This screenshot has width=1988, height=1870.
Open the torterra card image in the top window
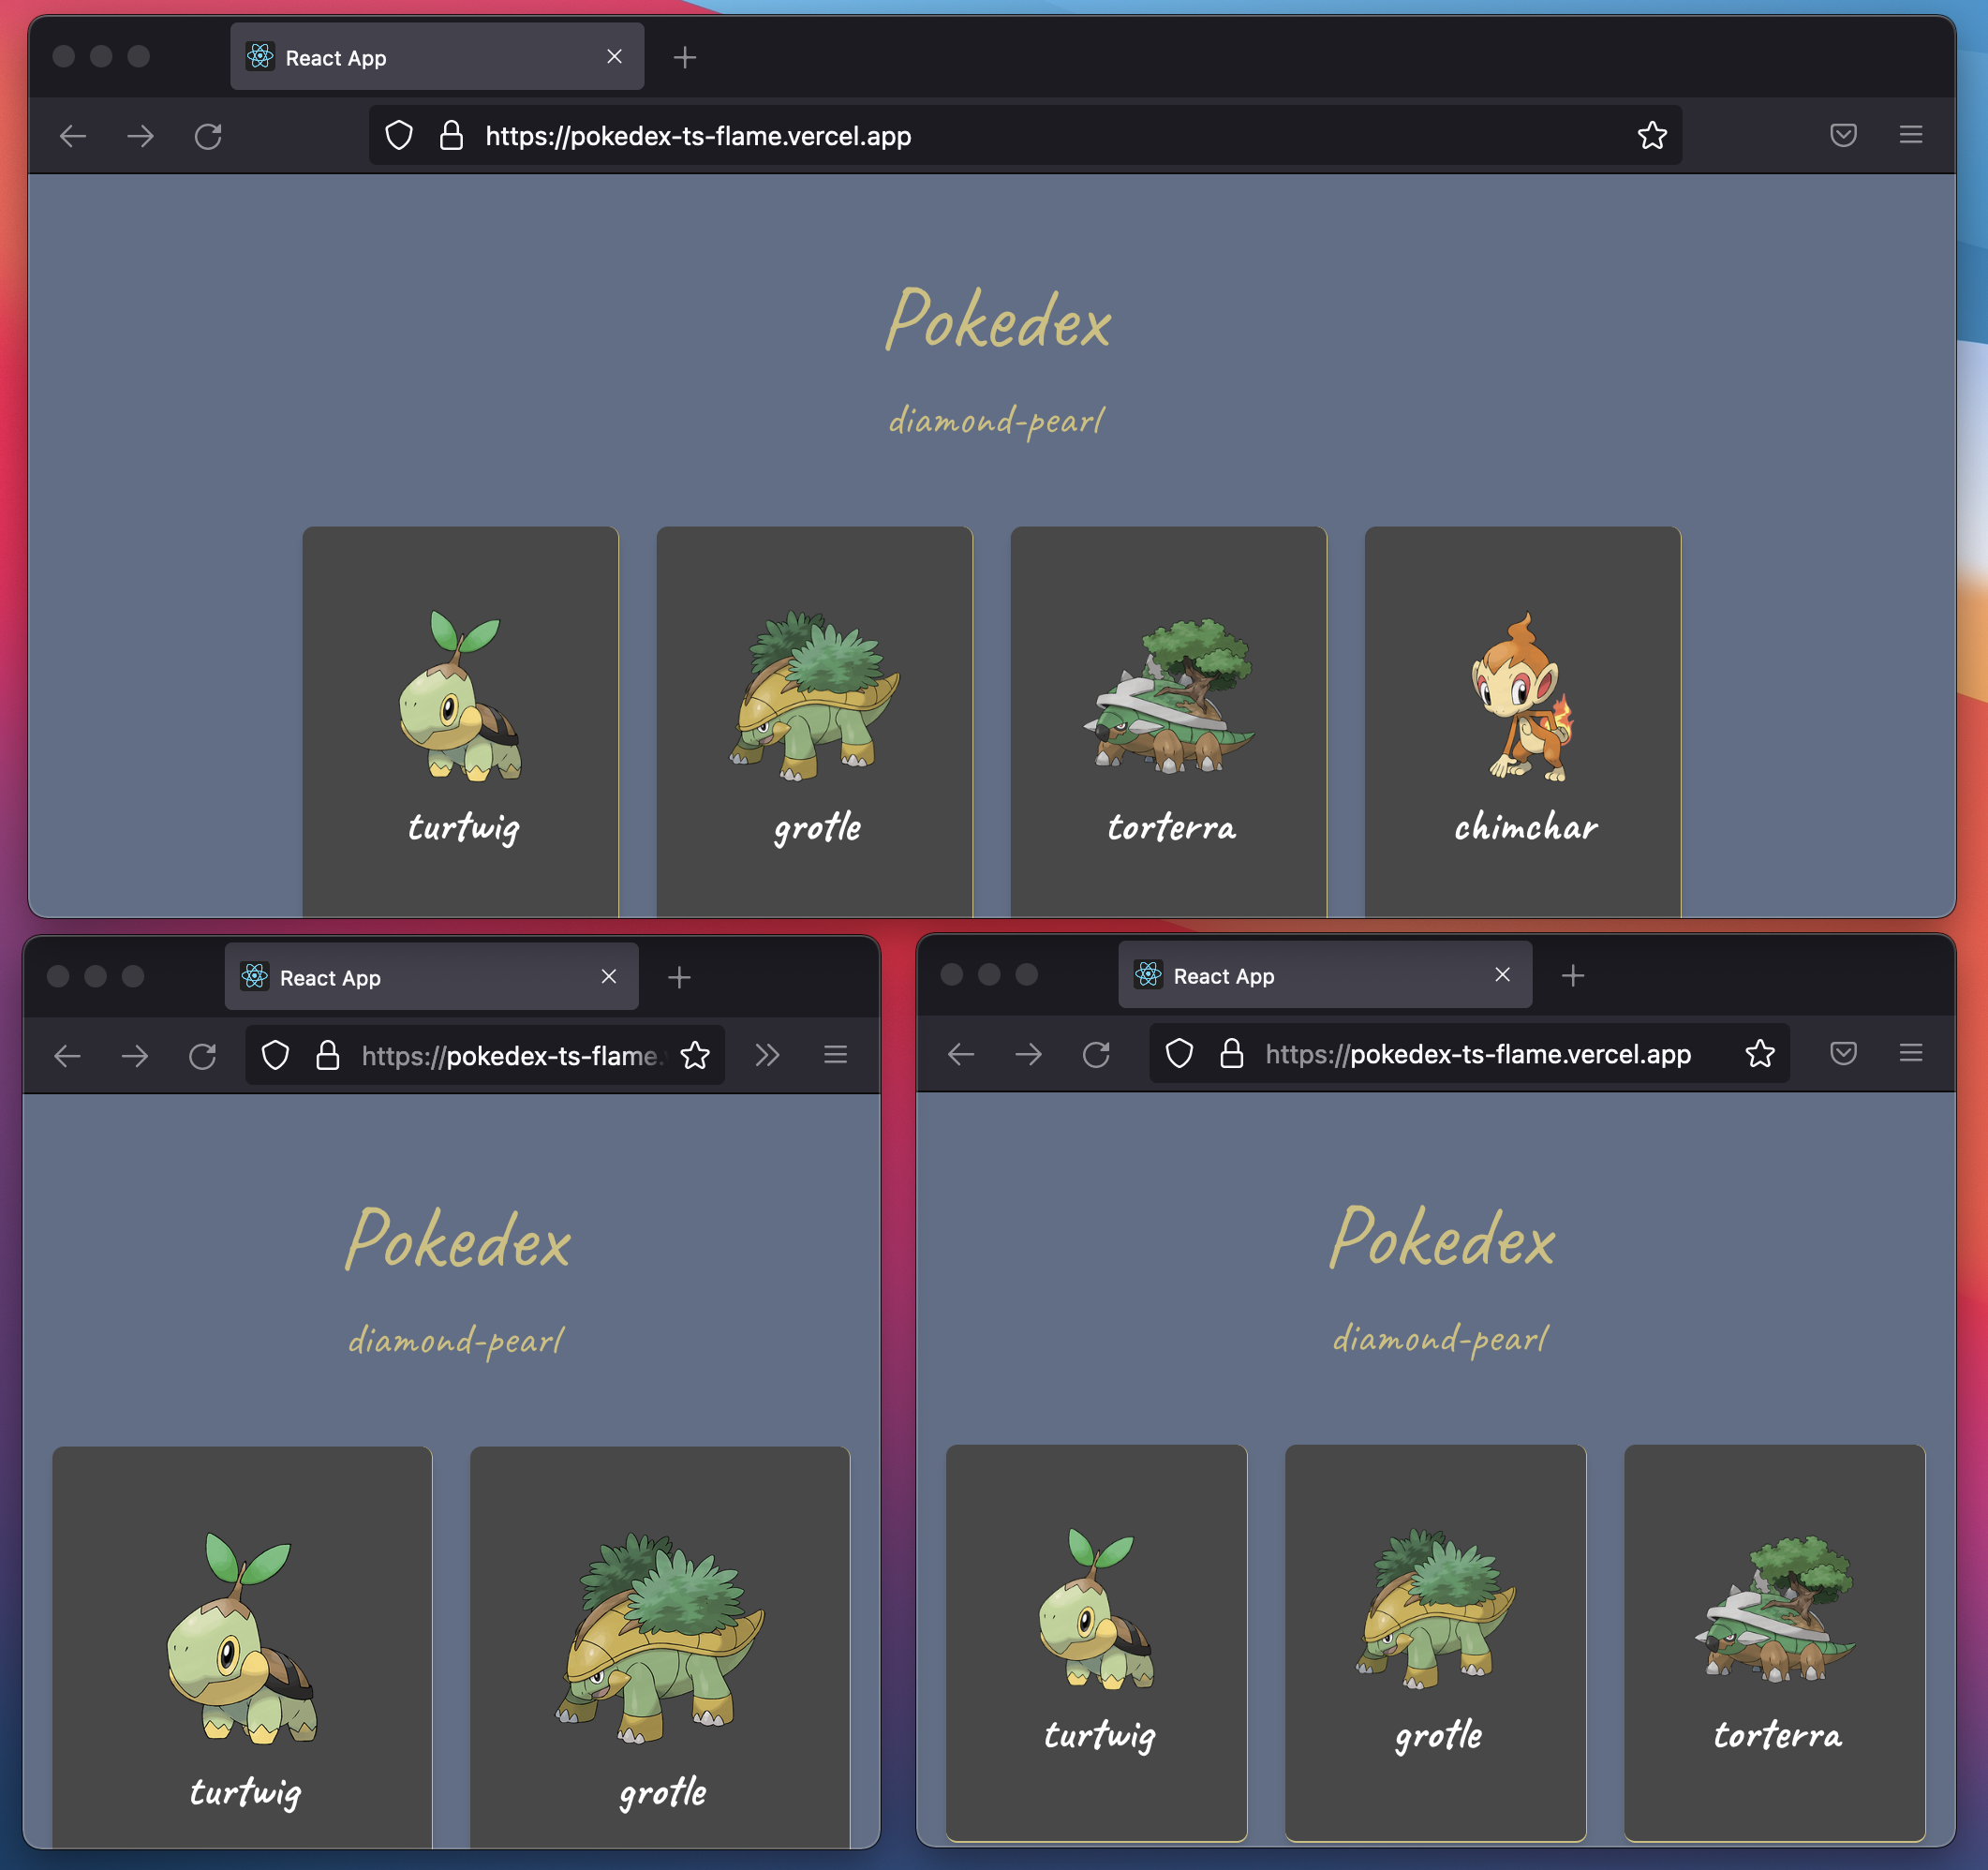click(x=1169, y=695)
